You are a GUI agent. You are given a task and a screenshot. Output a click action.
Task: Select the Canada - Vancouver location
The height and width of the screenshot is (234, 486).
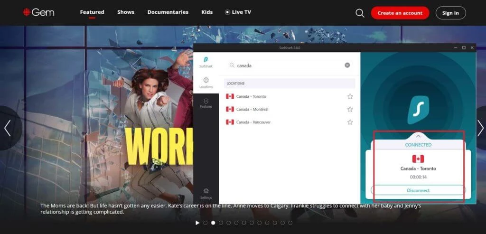pos(290,122)
